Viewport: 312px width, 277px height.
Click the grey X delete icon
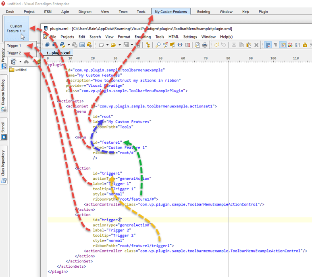[x=256, y=45]
